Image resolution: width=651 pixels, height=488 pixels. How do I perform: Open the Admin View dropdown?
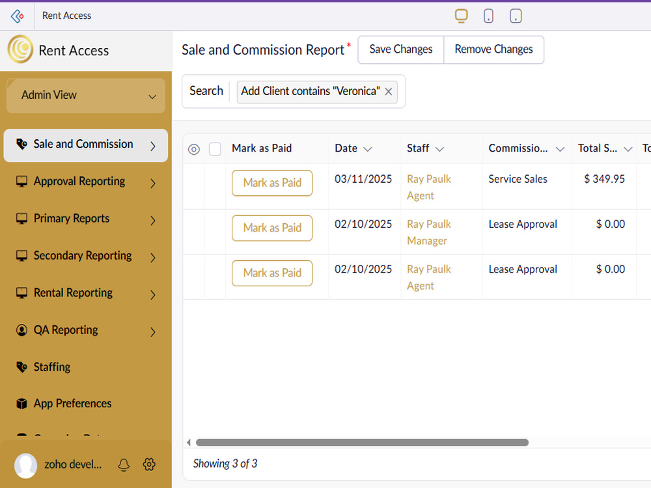click(x=86, y=96)
